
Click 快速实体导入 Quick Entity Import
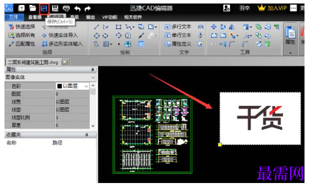pyautogui.click(x=59, y=35)
